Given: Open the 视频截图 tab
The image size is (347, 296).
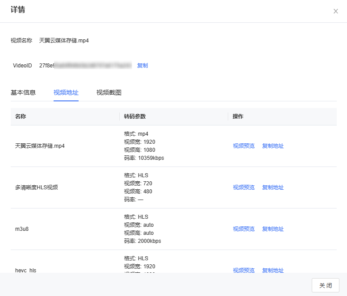Looking at the screenshot, I should (109, 93).
